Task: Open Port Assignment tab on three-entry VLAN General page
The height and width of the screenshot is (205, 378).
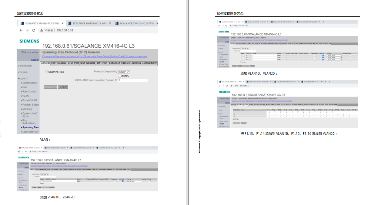Action: (x=241, y=44)
